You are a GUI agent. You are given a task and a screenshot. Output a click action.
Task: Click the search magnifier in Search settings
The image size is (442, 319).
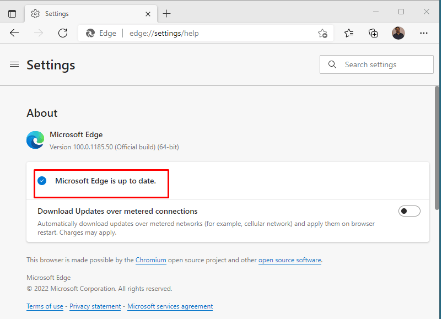tap(332, 64)
